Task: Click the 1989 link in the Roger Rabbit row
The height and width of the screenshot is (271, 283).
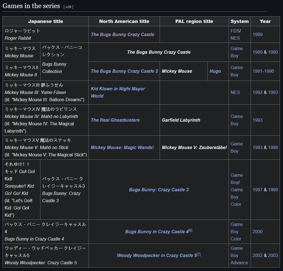Action: tap(258, 34)
